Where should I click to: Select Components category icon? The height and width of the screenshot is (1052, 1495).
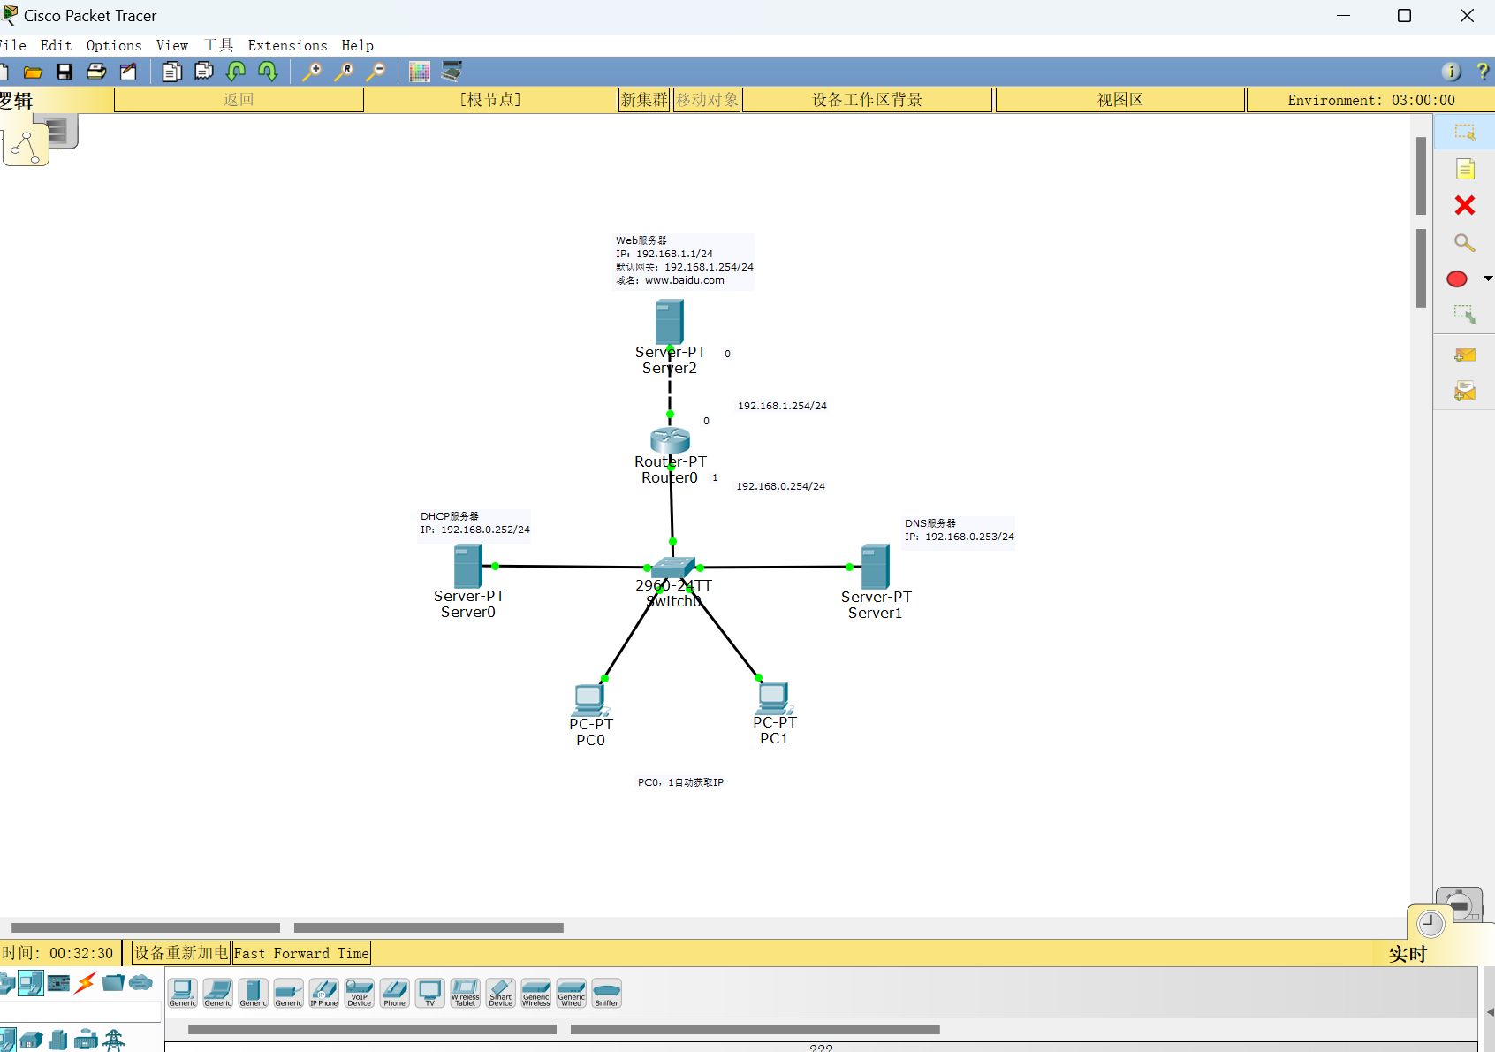[58, 982]
